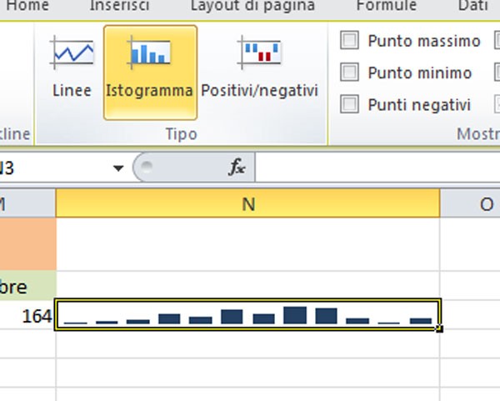The image size is (500, 401).
Task: Enable the Punto massimo checkbox
Action: coord(351,41)
